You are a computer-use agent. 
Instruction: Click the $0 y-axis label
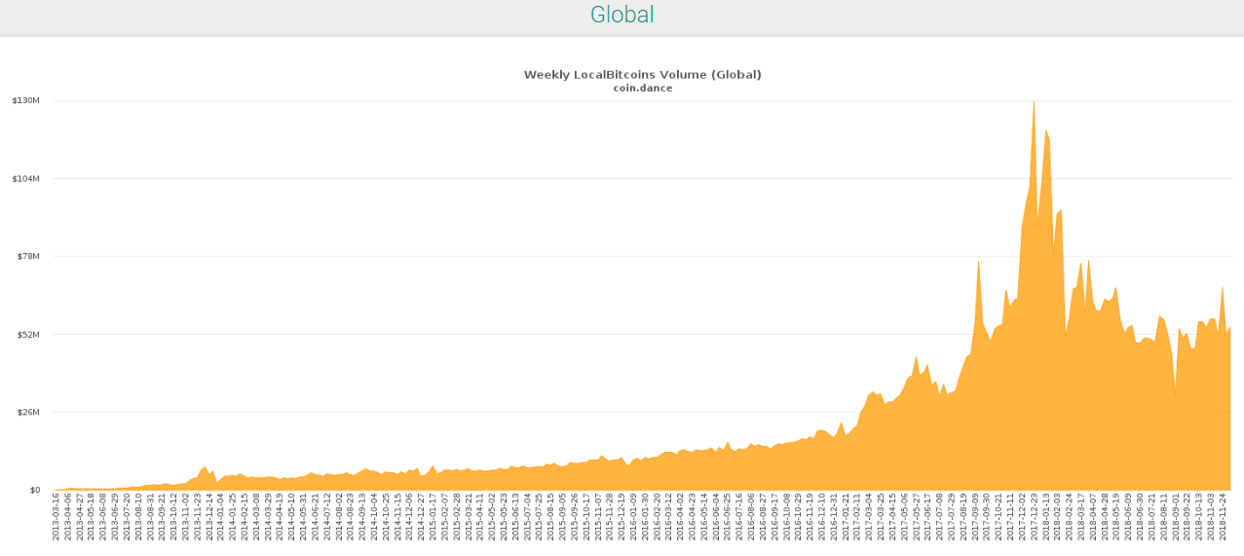[32, 491]
